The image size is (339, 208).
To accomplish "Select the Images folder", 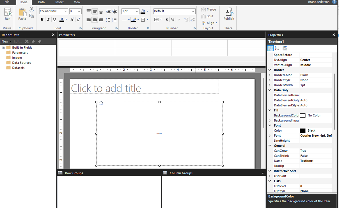I will pyautogui.click(x=14, y=58).
